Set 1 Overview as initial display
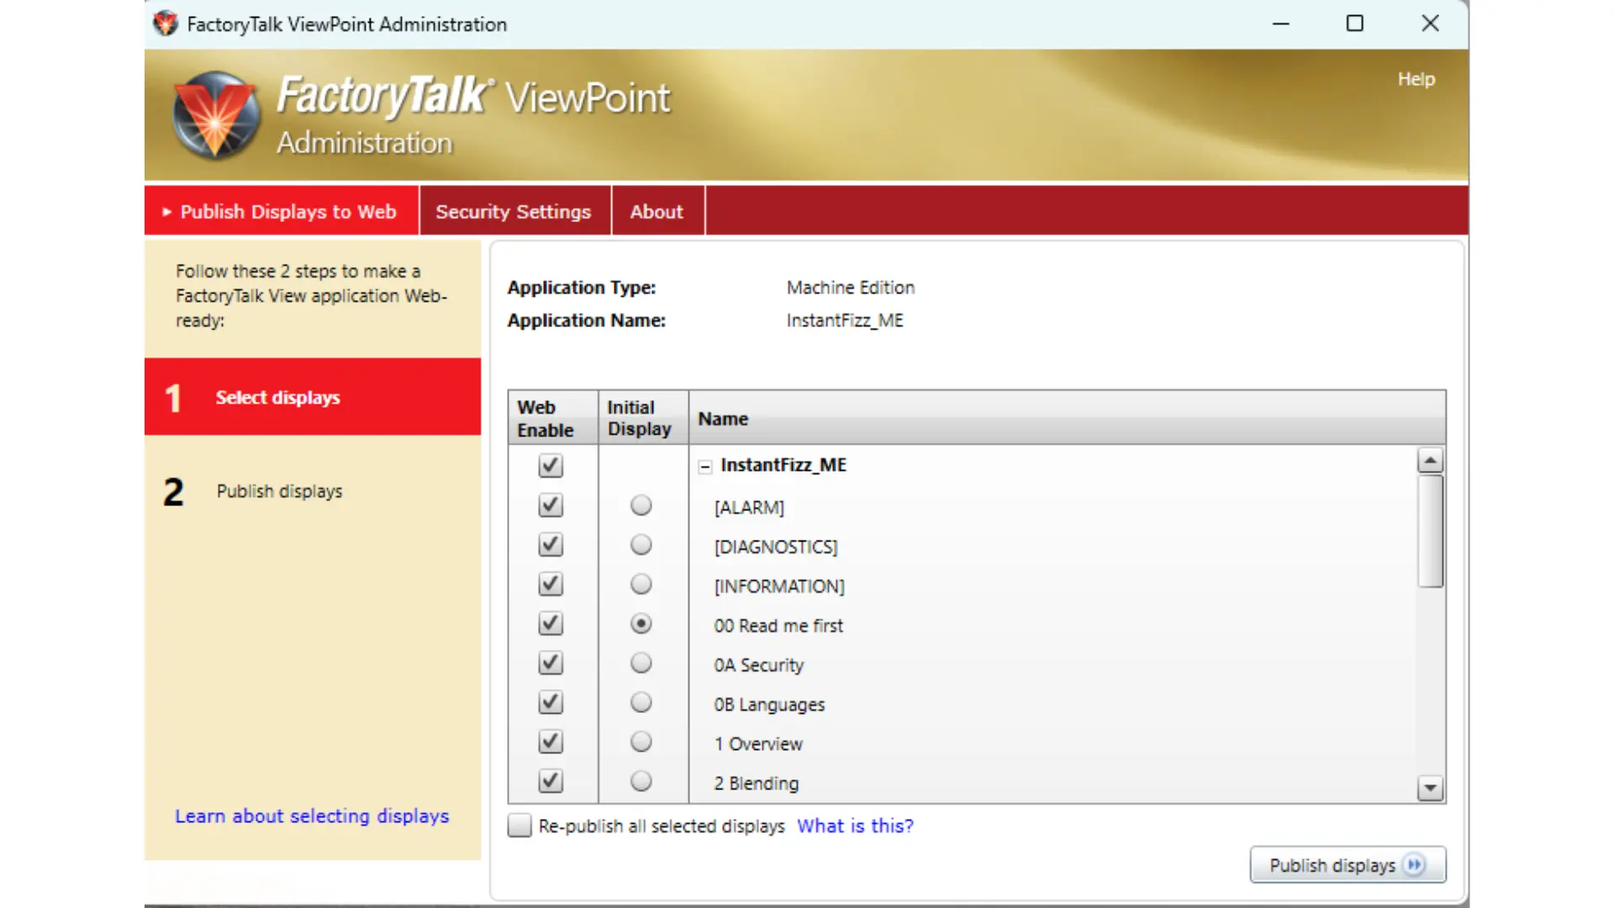1614x908 pixels. coord(641,742)
